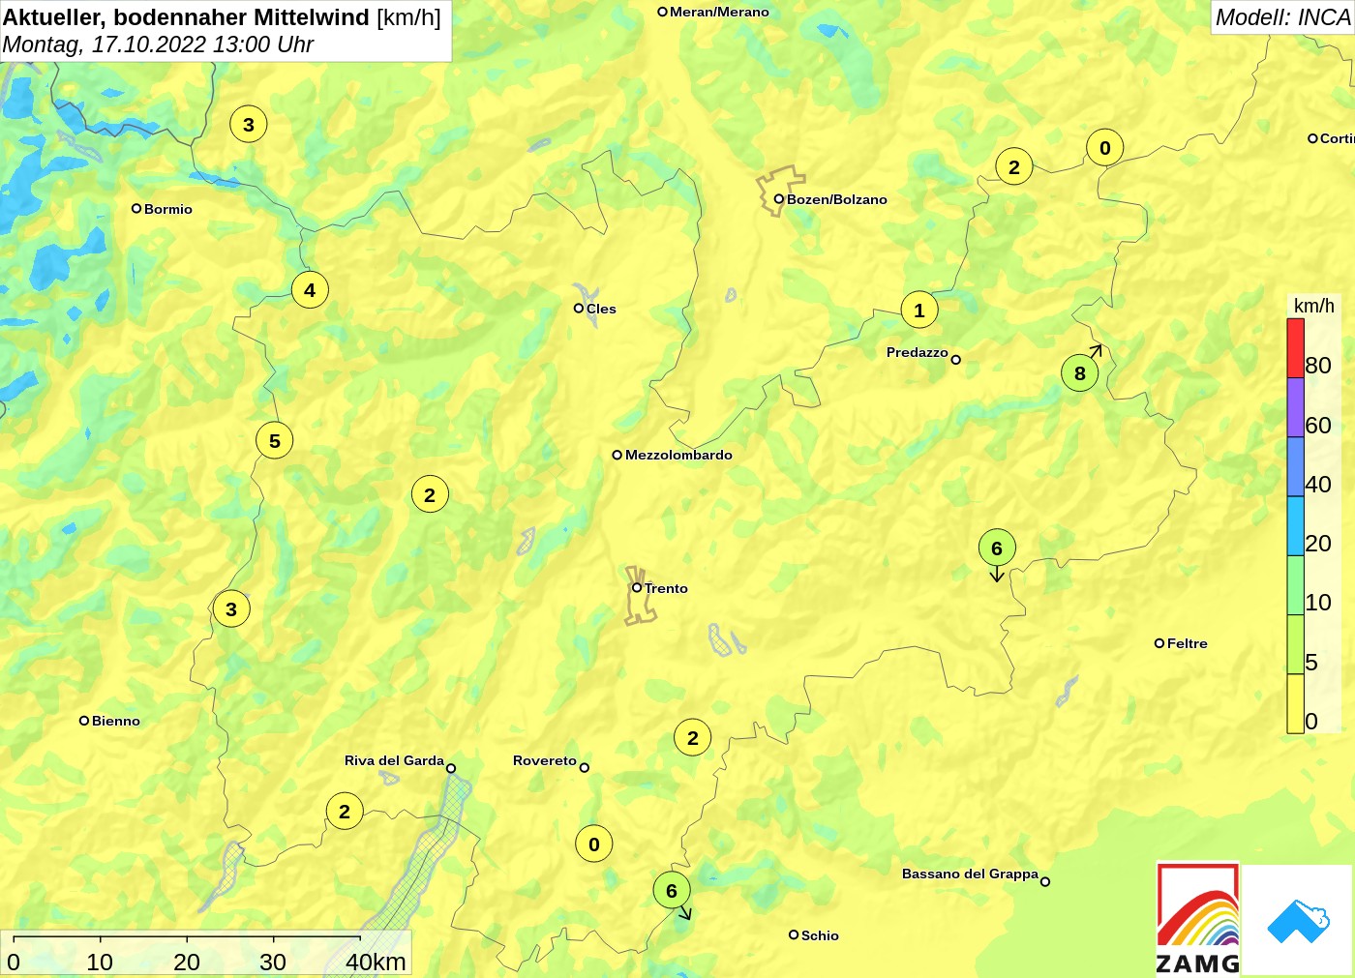Click the blue 40–60 km/h legend color
The height and width of the screenshot is (978, 1355).
[1295, 466]
